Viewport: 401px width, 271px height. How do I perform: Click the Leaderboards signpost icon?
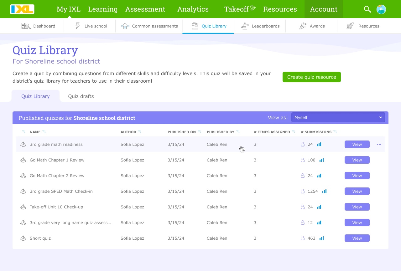pyautogui.click(x=245, y=26)
